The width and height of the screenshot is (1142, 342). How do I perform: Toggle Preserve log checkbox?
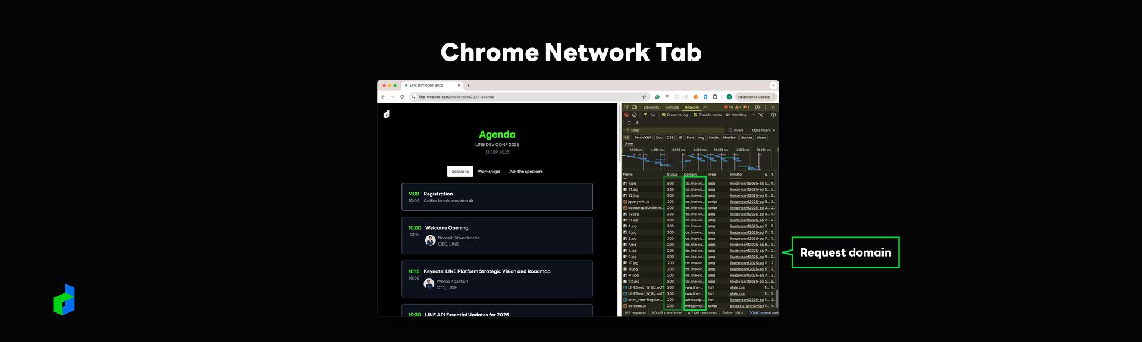tap(664, 115)
